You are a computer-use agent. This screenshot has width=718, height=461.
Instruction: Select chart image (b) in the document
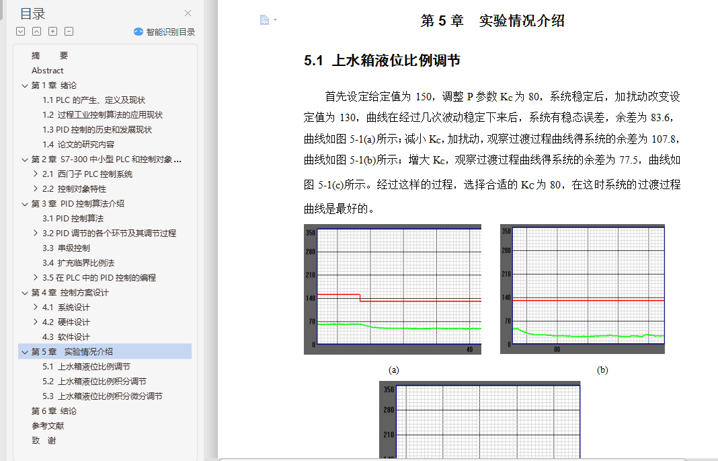pos(582,289)
